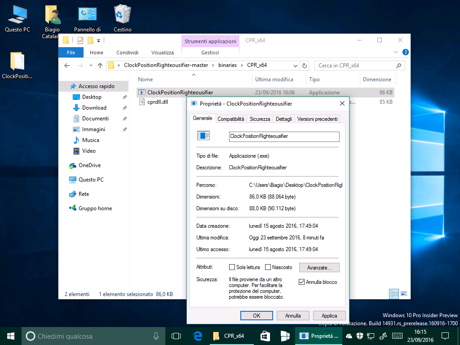
Task: Open quick access toolbar customize dropdown
Action: [x=98, y=40]
